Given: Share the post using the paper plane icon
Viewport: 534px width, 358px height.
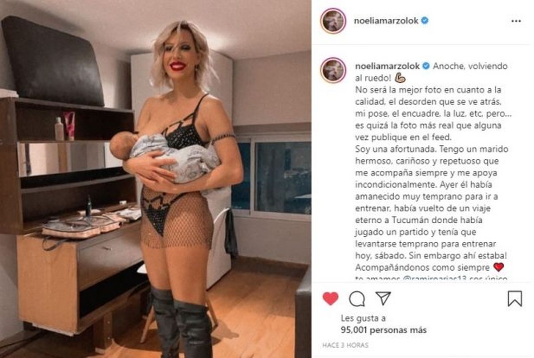Looking at the screenshot, I should click(383, 298).
